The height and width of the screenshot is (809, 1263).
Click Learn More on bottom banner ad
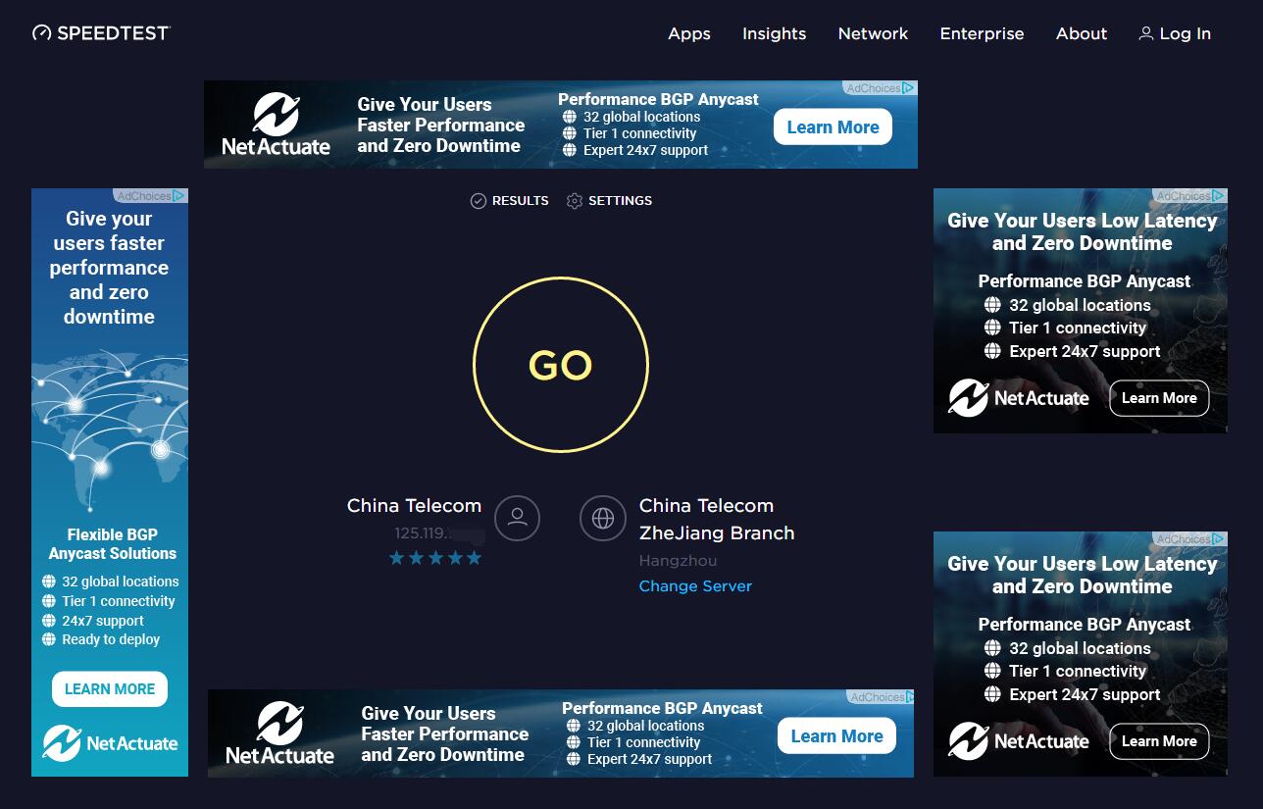click(836, 736)
